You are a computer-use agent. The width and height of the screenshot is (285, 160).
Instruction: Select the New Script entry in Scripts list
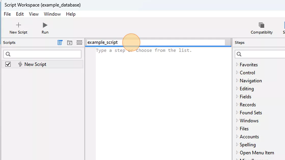36,64
